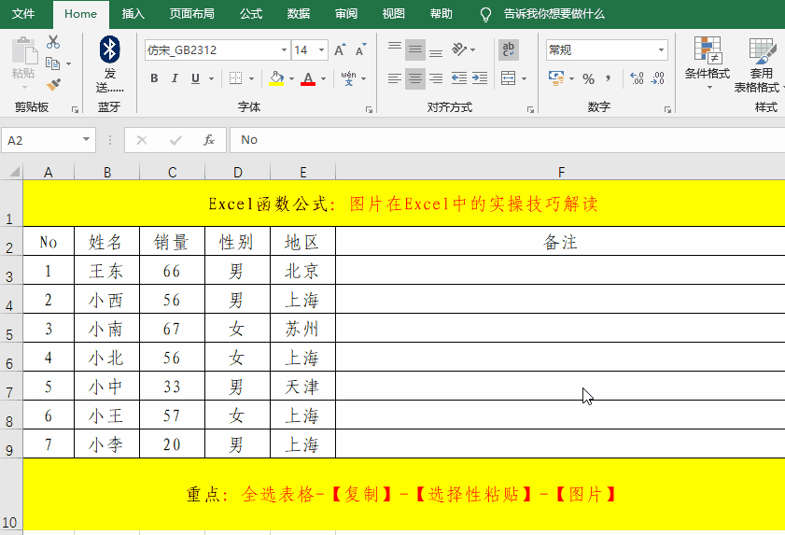Decrease indent icon
Image resolution: width=785 pixels, height=535 pixels.
coord(458,78)
